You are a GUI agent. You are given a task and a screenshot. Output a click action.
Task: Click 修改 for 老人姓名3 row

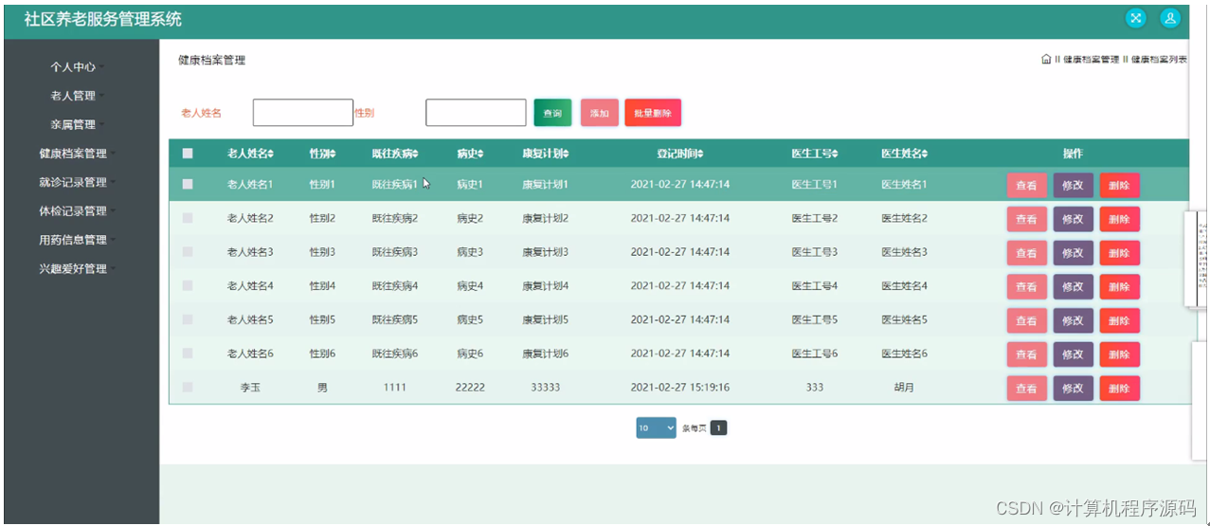click(1073, 253)
